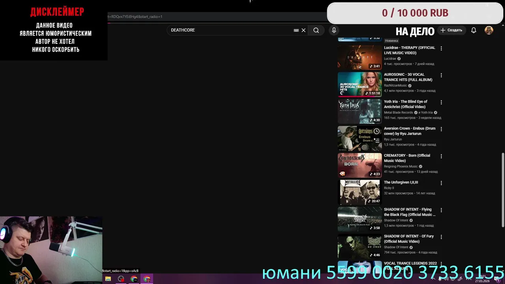Open Flying the Black Flag thumbnail

tap(360, 219)
